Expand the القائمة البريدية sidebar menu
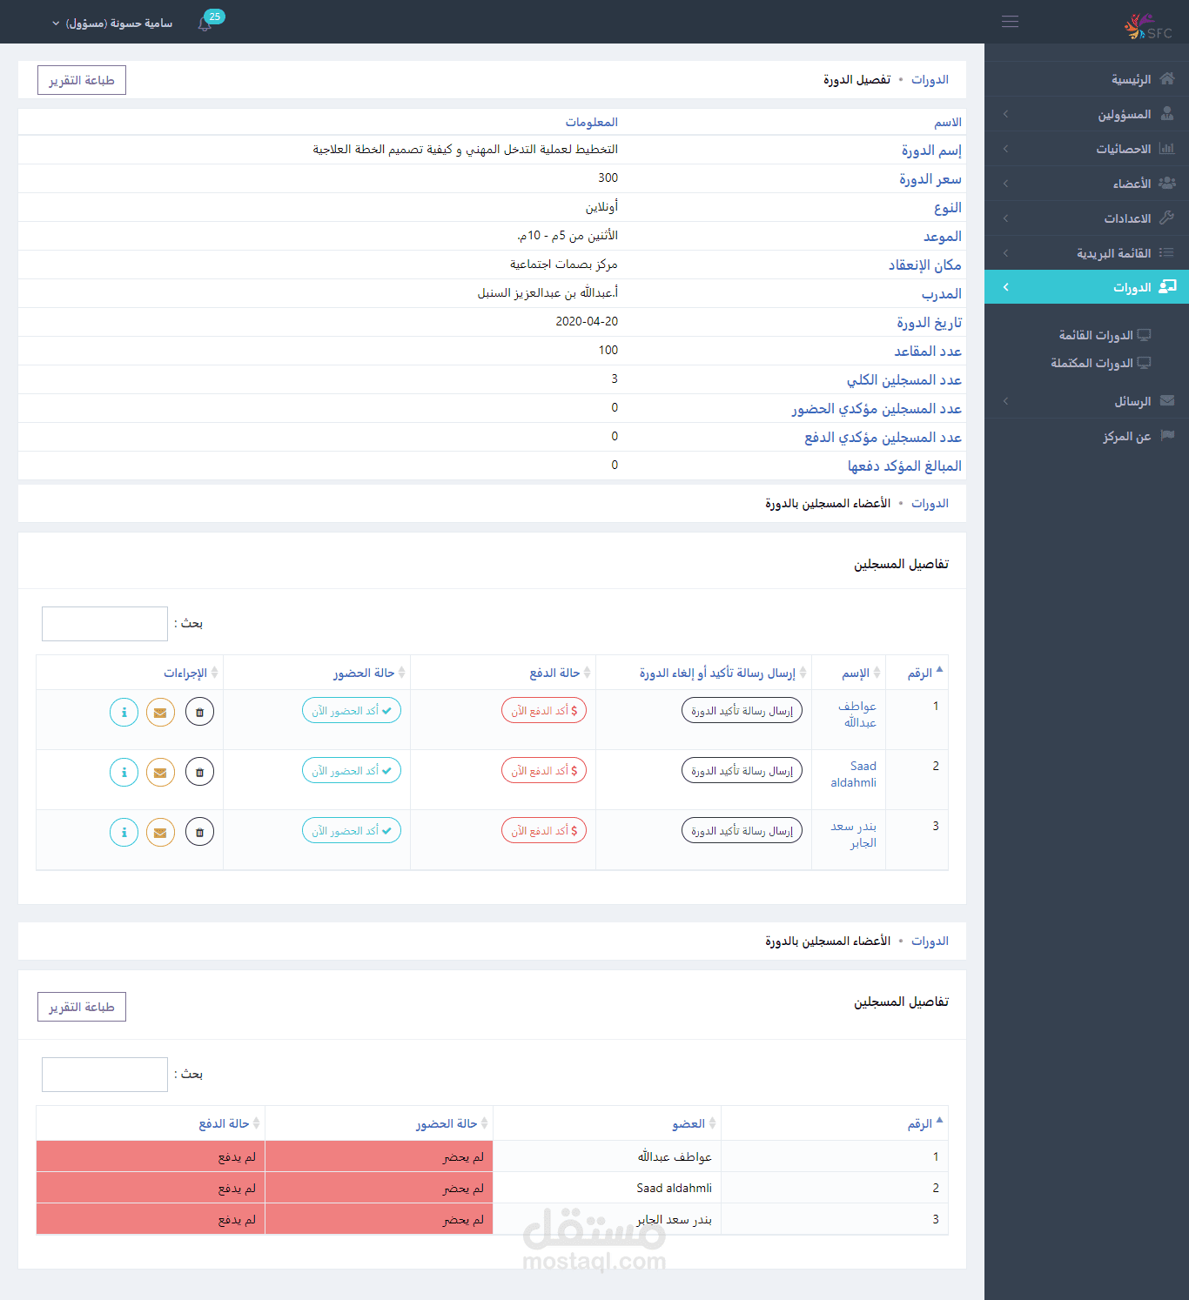1189x1300 pixels. 1086,253
